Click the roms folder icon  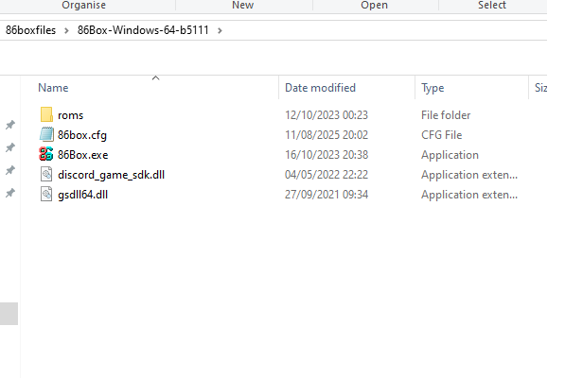46,114
